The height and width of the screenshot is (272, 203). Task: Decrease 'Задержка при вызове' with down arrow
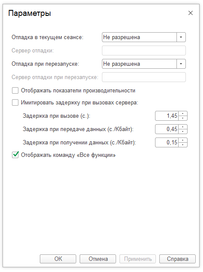coord(183,118)
